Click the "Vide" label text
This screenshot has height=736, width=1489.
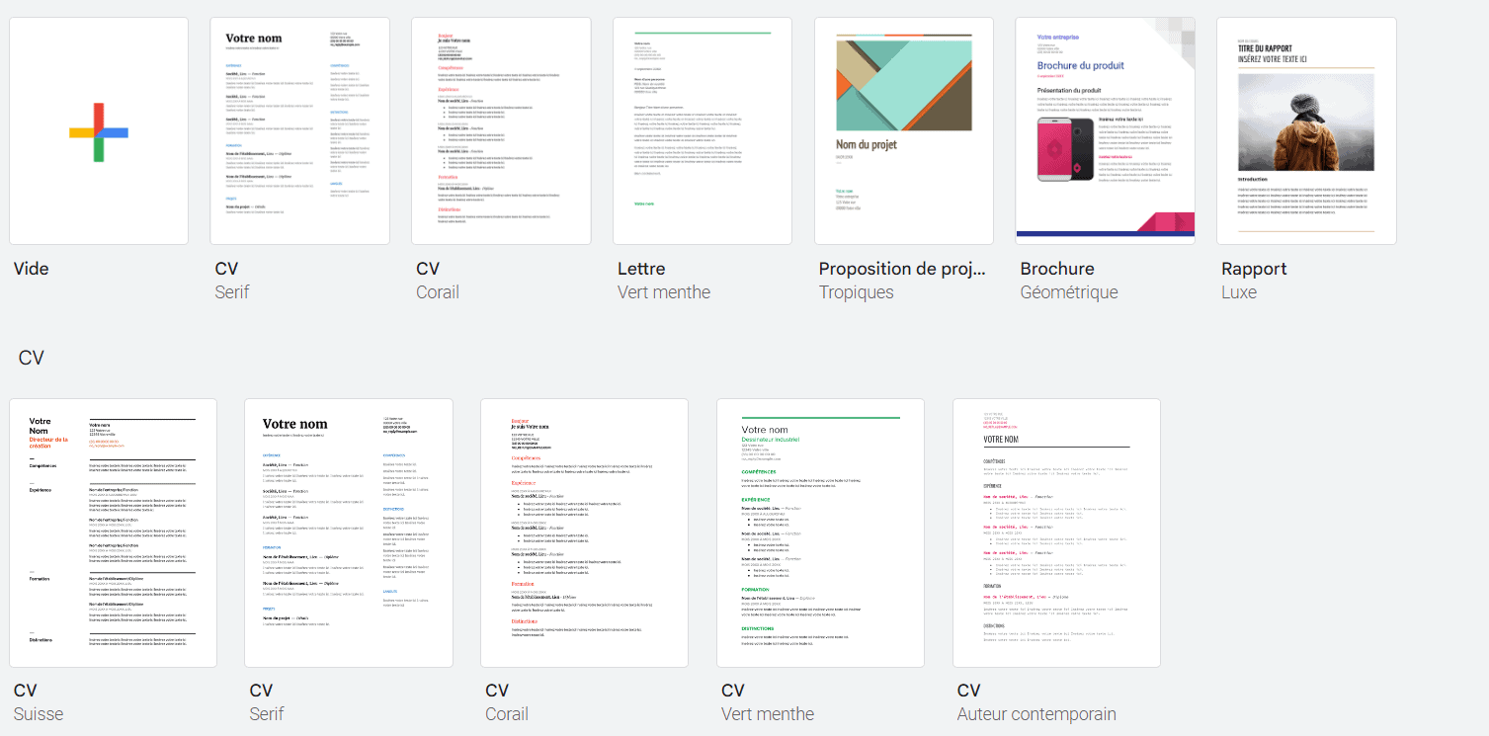(32, 269)
